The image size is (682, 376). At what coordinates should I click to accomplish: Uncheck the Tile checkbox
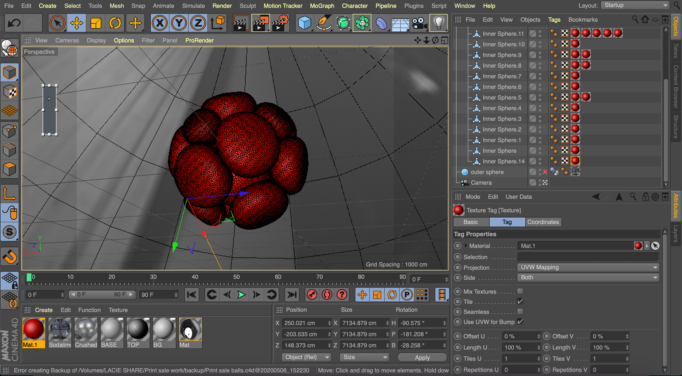520,302
